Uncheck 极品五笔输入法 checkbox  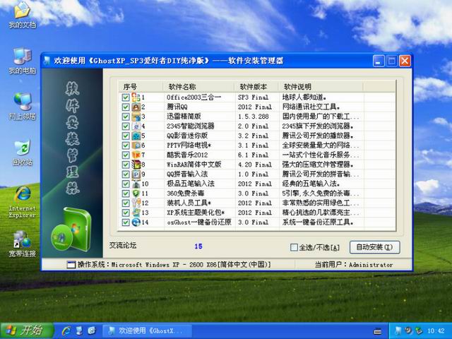click(126, 184)
